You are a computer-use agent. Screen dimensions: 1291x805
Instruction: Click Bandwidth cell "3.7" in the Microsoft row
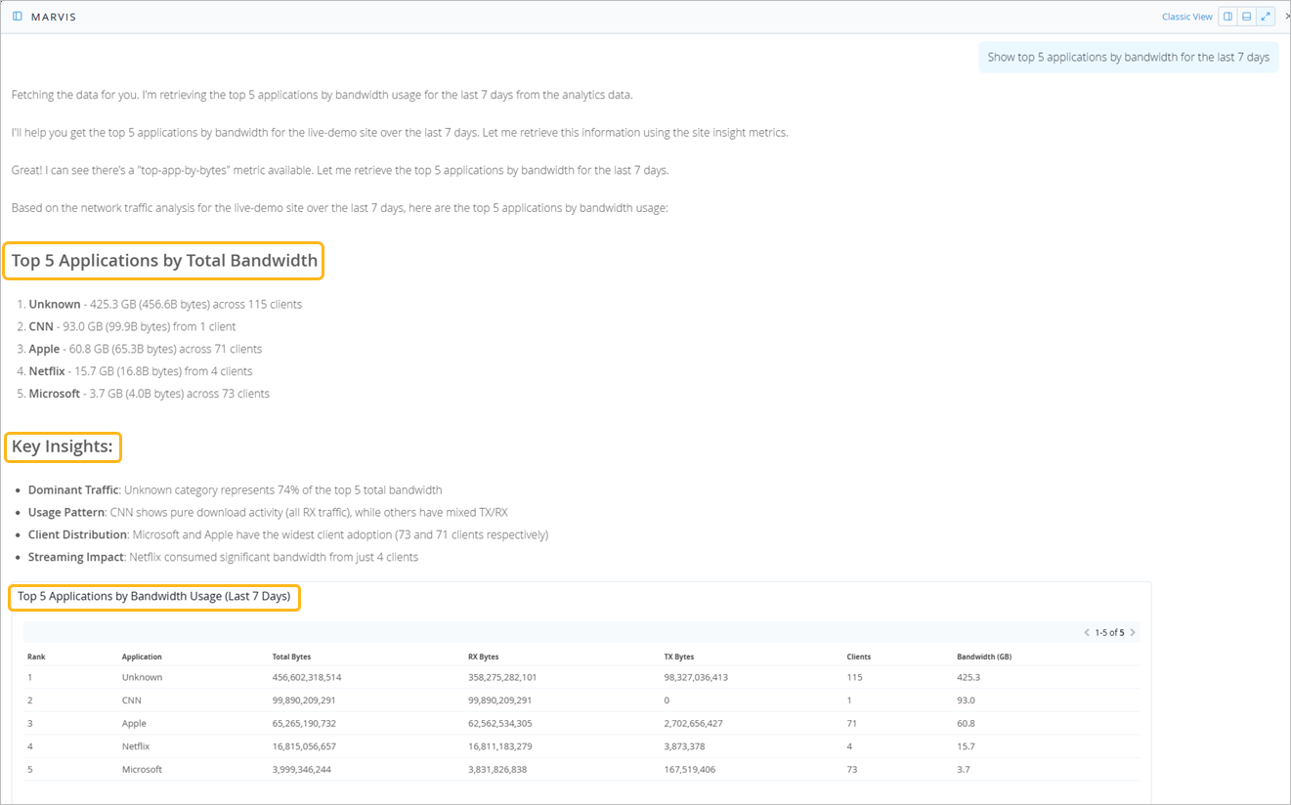click(963, 770)
